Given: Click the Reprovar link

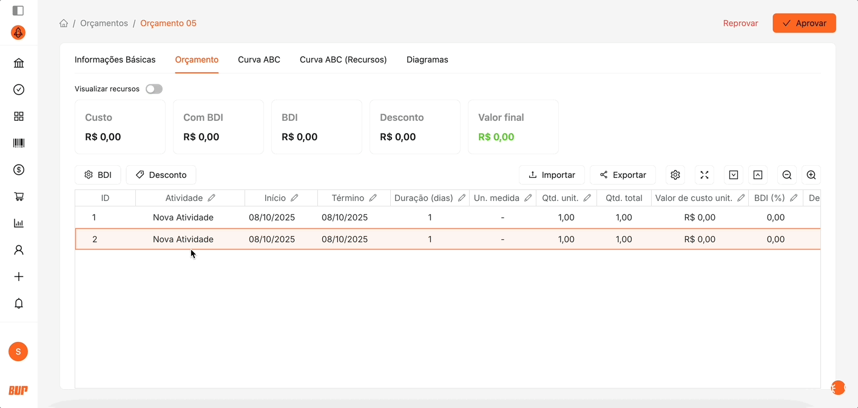Looking at the screenshot, I should [x=740, y=23].
